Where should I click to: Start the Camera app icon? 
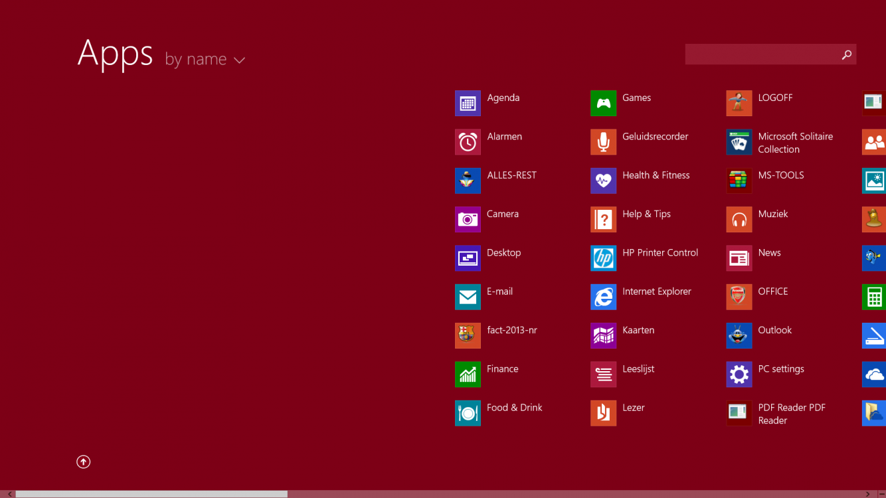pos(468,220)
